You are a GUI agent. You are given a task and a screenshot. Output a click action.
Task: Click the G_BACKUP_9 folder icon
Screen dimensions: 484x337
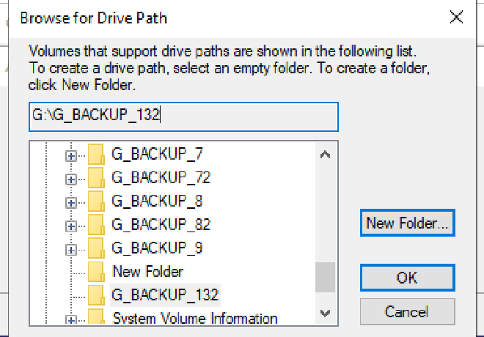click(x=95, y=248)
